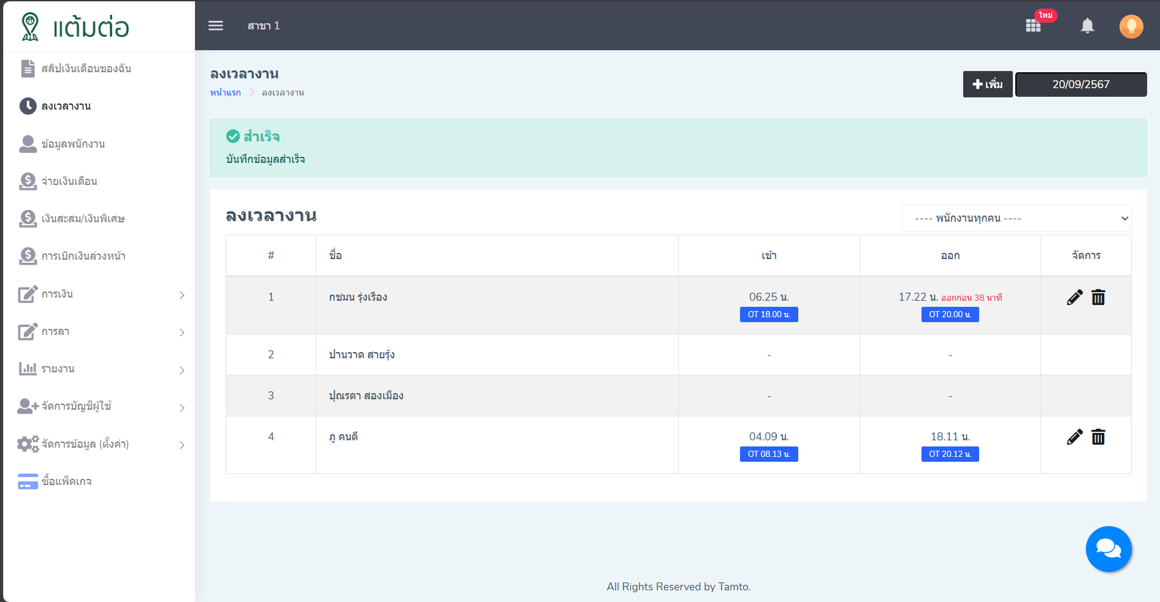Edit attendance record for ฎ คนดี
The width and height of the screenshot is (1160, 602).
coord(1074,437)
